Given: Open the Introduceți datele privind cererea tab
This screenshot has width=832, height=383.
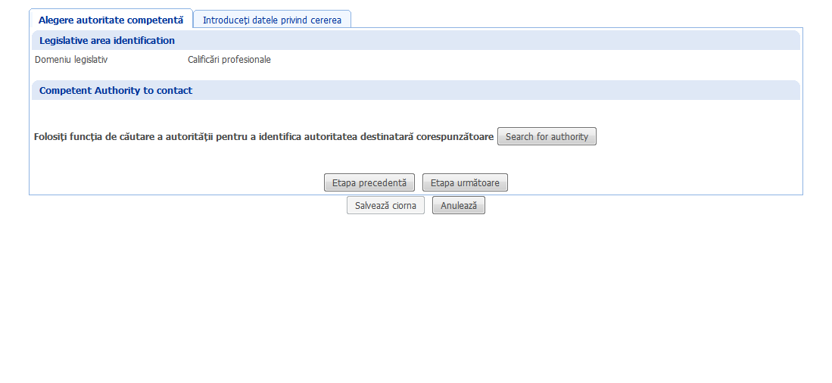Looking at the screenshot, I should point(272,20).
